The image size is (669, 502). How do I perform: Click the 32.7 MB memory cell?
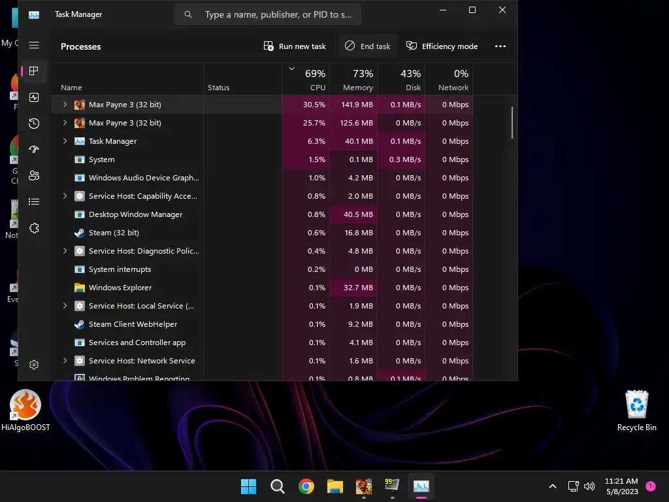click(353, 288)
